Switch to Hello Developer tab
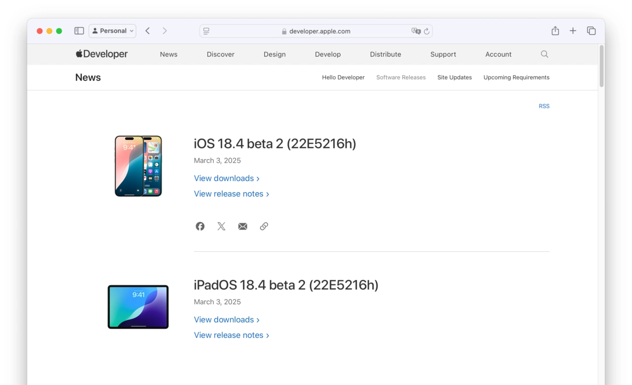 click(343, 77)
